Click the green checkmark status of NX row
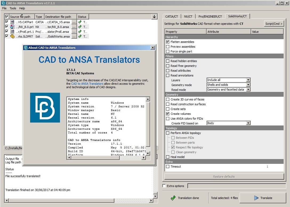Viewport: 290px width, 207px height. click(80, 27)
